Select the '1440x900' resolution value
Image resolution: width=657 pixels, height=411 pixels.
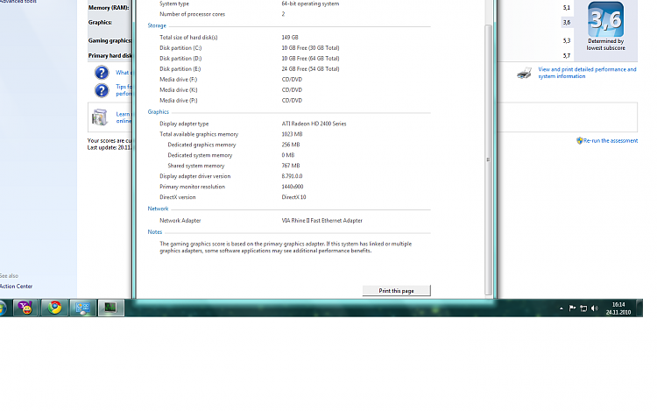(293, 187)
